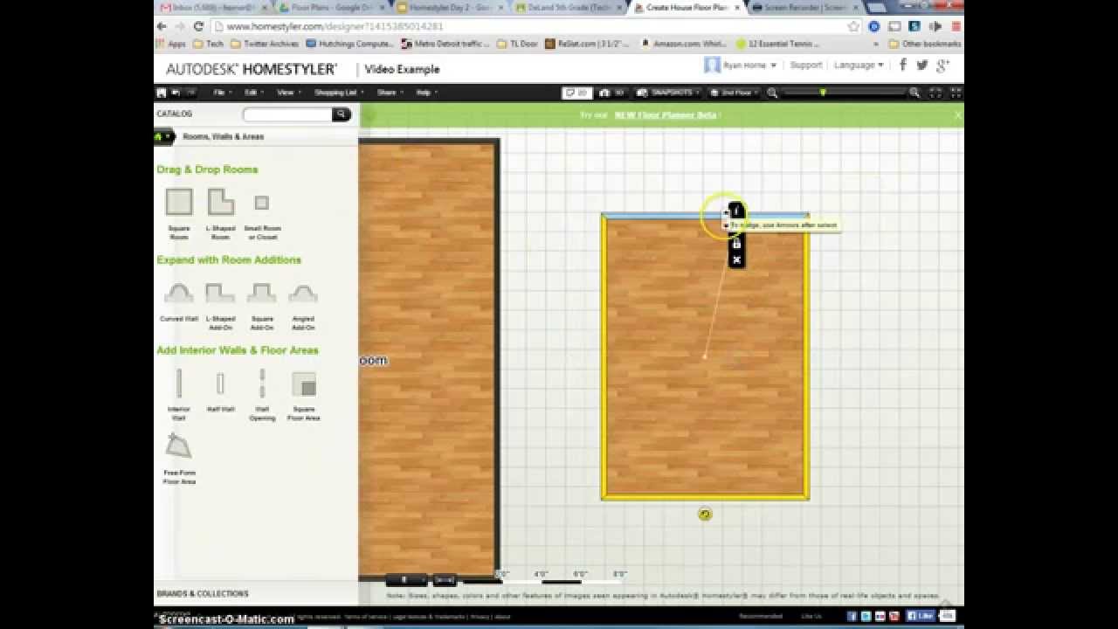Open the Ryan Horne account dropdown

[x=741, y=66]
